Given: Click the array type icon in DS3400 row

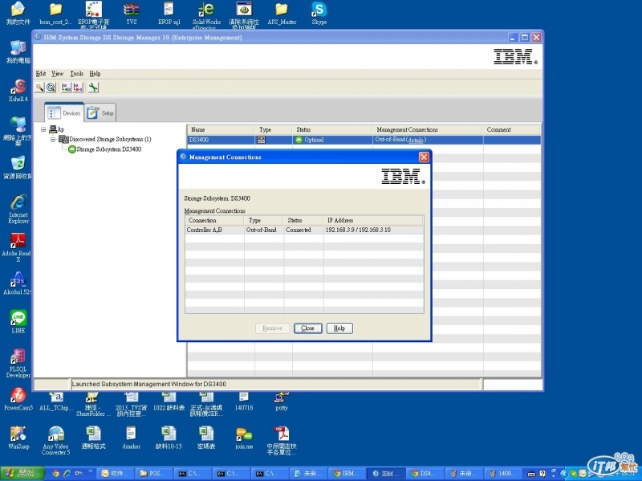Looking at the screenshot, I should pyautogui.click(x=262, y=140).
